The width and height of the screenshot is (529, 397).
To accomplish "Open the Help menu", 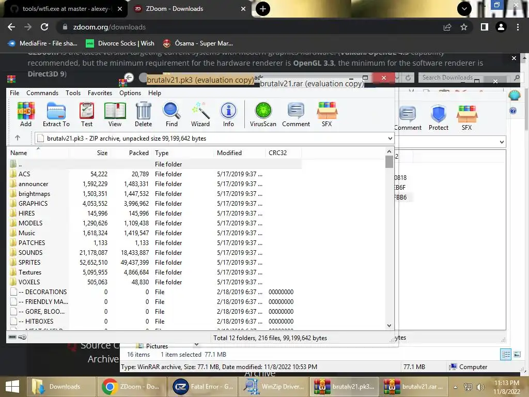I will point(154,93).
